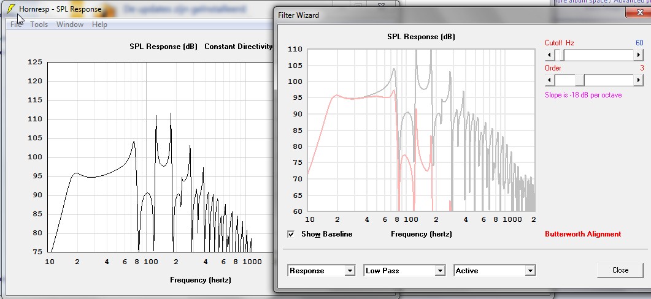Viewport: 651px width, 299px height.
Task: Open the Window menu in Hornresp
Action: pyautogui.click(x=70, y=25)
